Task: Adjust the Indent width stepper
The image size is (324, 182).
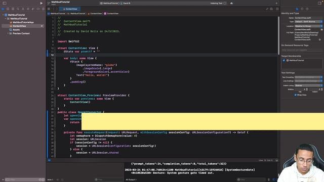Action: coord(321,89)
